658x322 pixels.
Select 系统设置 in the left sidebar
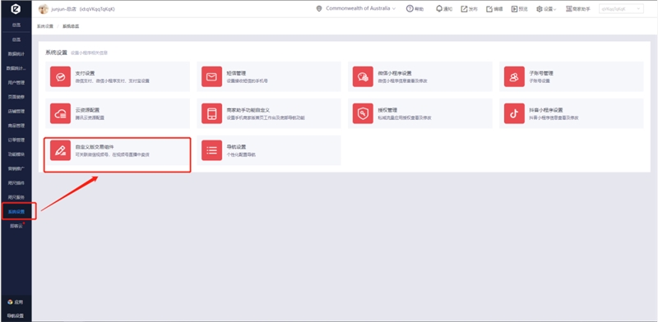[x=16, y=211]
